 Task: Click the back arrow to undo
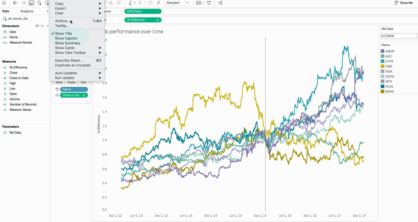point(15,3)
